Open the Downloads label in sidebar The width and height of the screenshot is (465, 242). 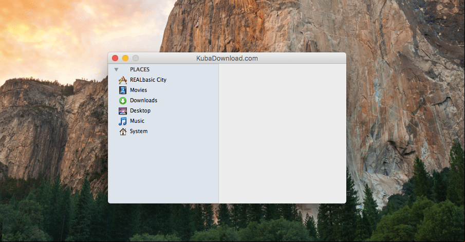click(x=143, y=100)
